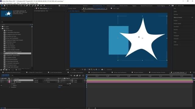Viewport: 195px width, 109px height.
Task: Open Rectangle layer blending mode dropdown
Action: (x=39, y=82)
